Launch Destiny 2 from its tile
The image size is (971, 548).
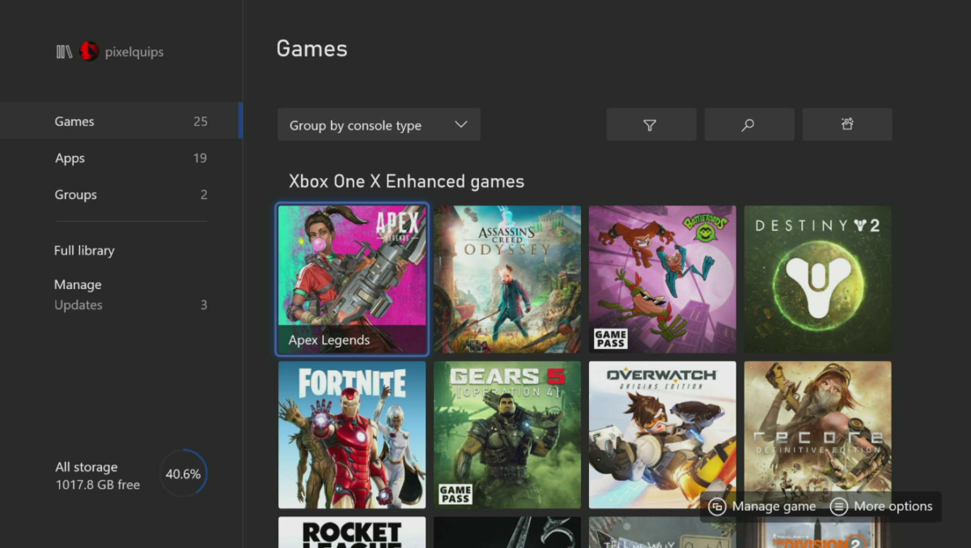click(816, 279)
